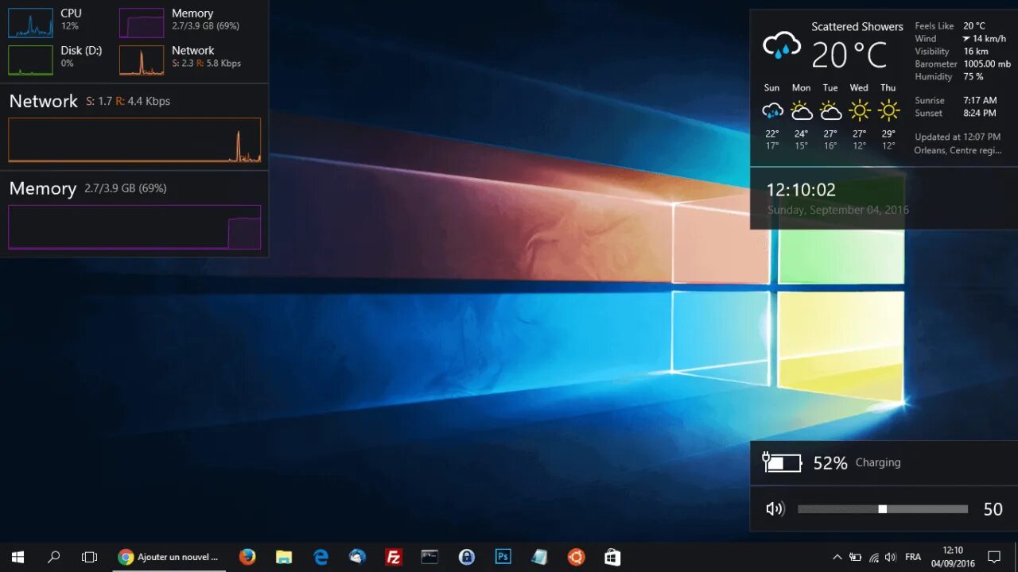Screen dimensions: 1018x572
Task: Launch the Ubuntu app from the taskbar
Action: [x=576, y=557]
